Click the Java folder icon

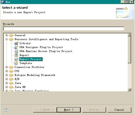click(x=11, y=83)
